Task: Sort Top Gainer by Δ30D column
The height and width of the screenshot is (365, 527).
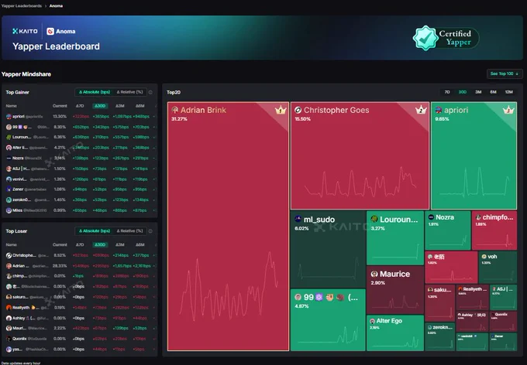Action: pyautogui.click(x=100, y=106)
